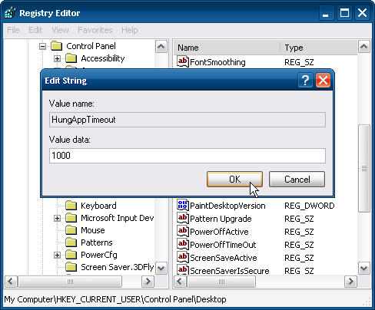
Task: Expand the PowerCfg registry key
Action: point(57,255)
